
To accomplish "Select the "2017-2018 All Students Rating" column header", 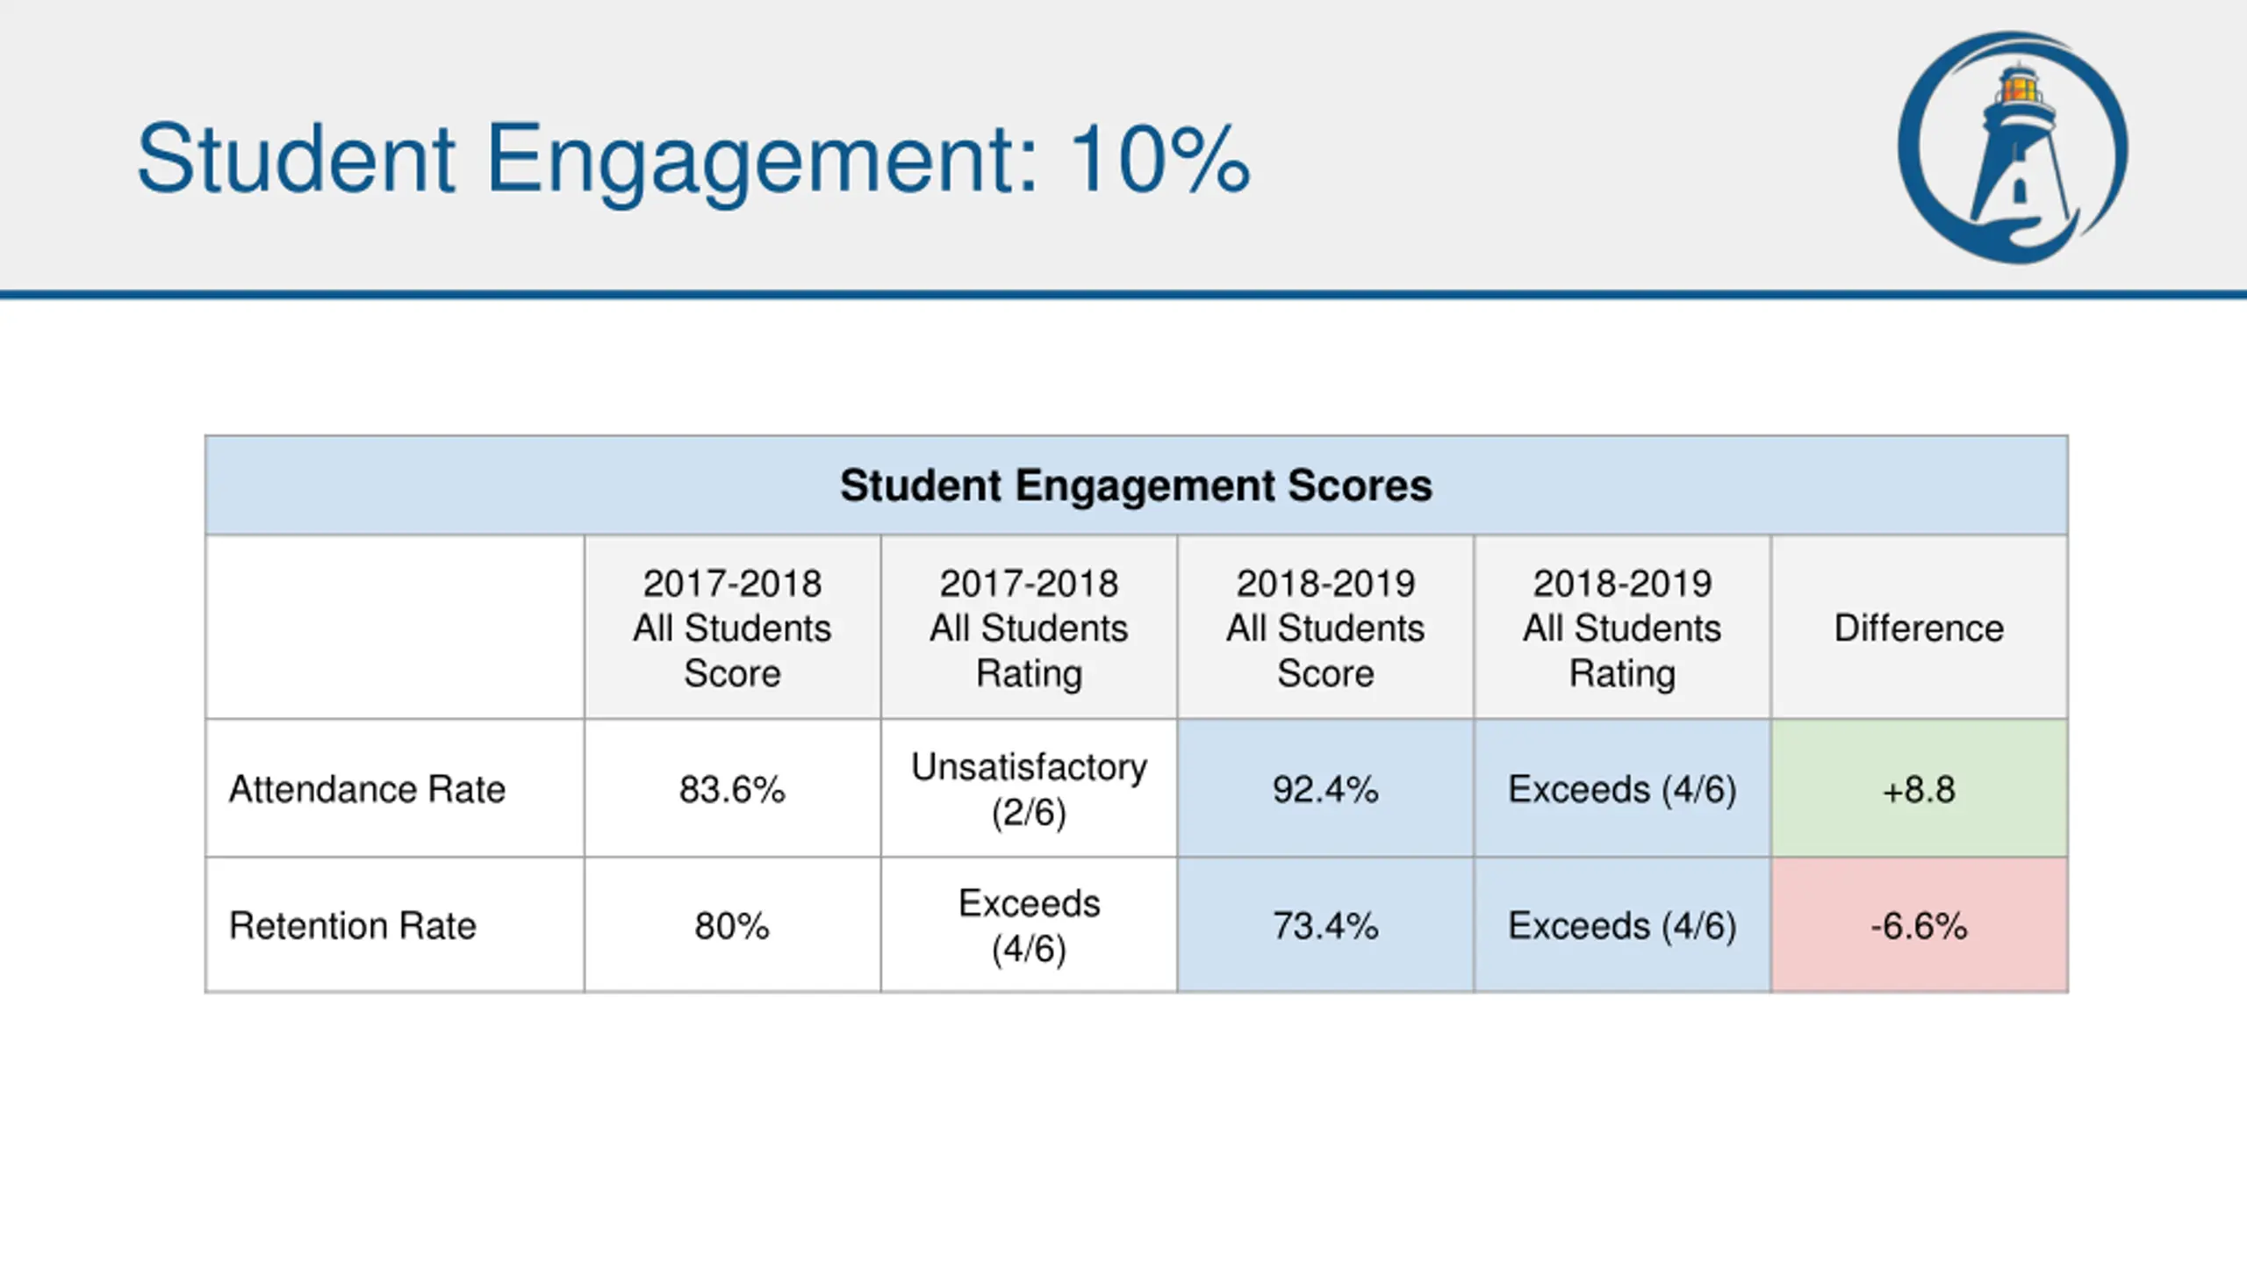I will pos(1029,628).
